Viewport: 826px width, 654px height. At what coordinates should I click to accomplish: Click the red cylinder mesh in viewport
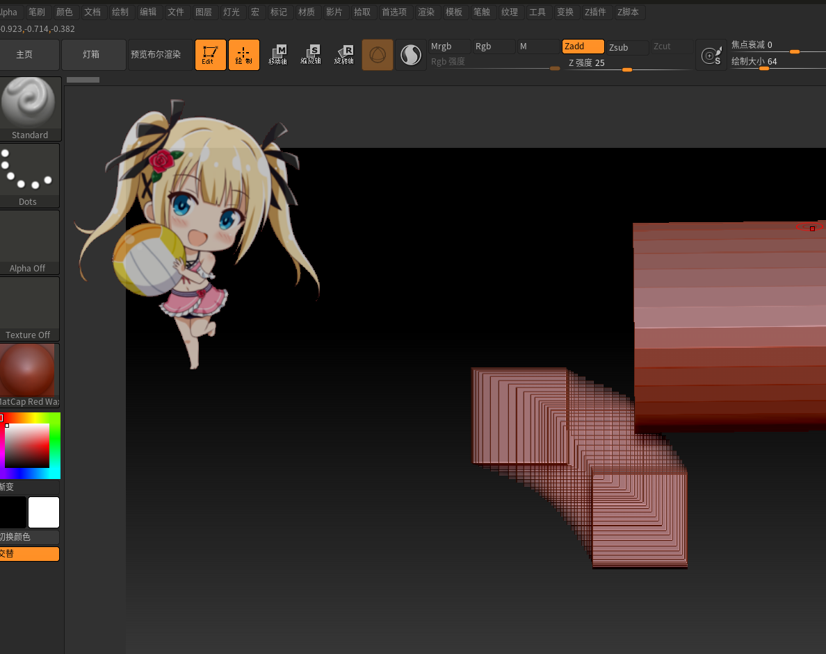[729, 326]
